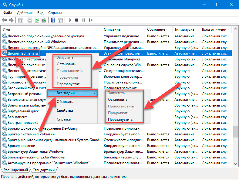
Task: Click the Restart service toolbar button
Action: (x=90, y=20)
